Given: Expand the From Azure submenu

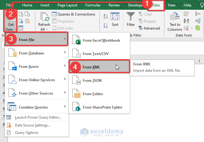Looking at the screenshot, I should pyautogui.click(x=36, y=66).
